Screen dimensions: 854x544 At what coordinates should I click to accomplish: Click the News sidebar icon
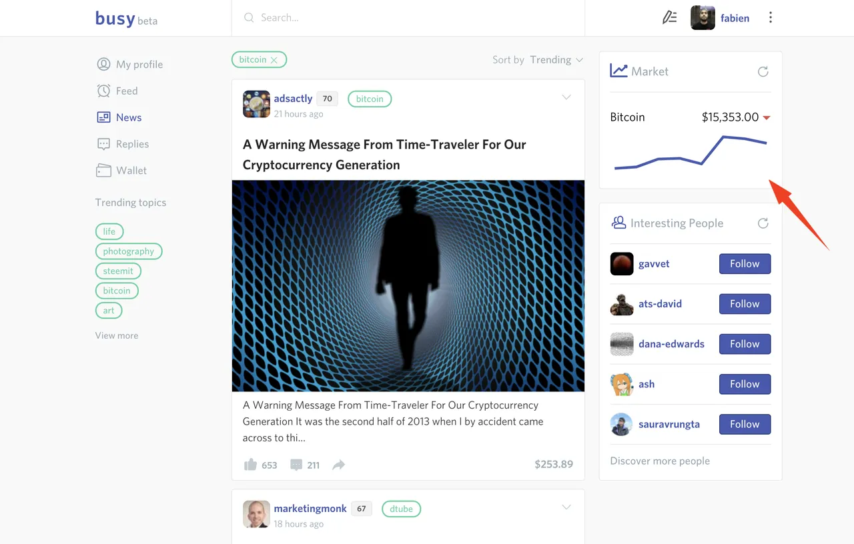pos(103,117)
